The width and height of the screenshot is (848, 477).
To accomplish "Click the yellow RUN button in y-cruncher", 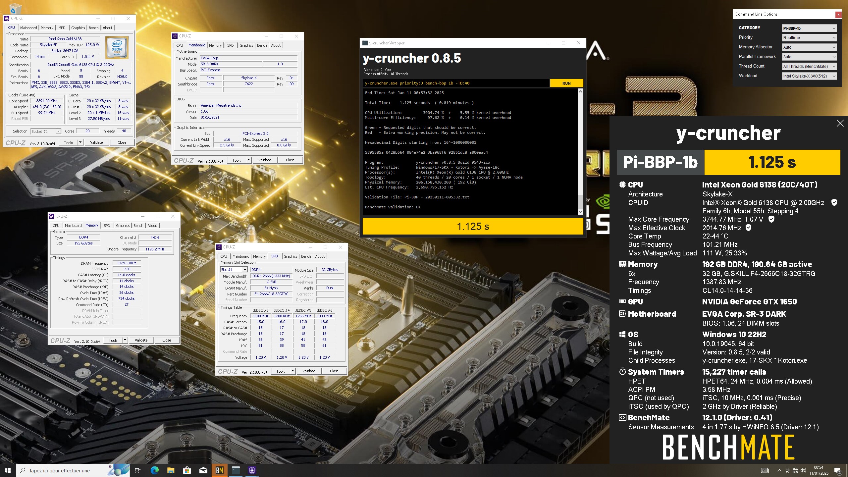I will coord(566,83).
